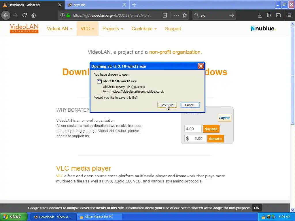Reload the current page

[24, 15]
